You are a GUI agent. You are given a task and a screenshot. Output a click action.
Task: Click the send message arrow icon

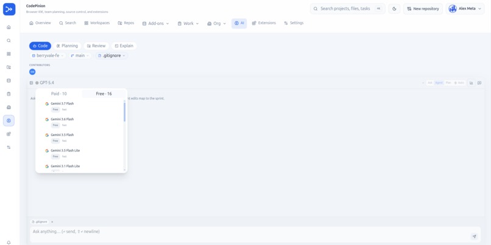[x=475, y=236]
